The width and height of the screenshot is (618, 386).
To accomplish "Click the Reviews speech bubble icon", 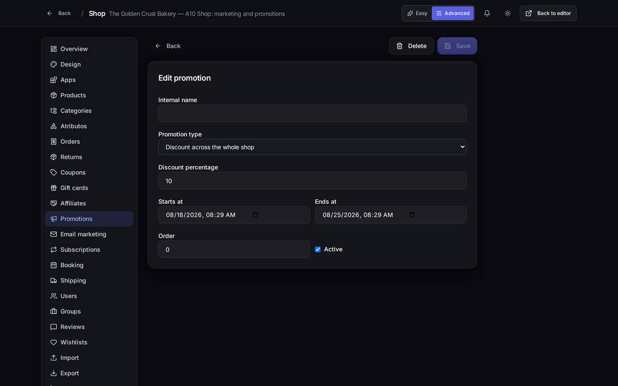I will click(x=54, y=327).
